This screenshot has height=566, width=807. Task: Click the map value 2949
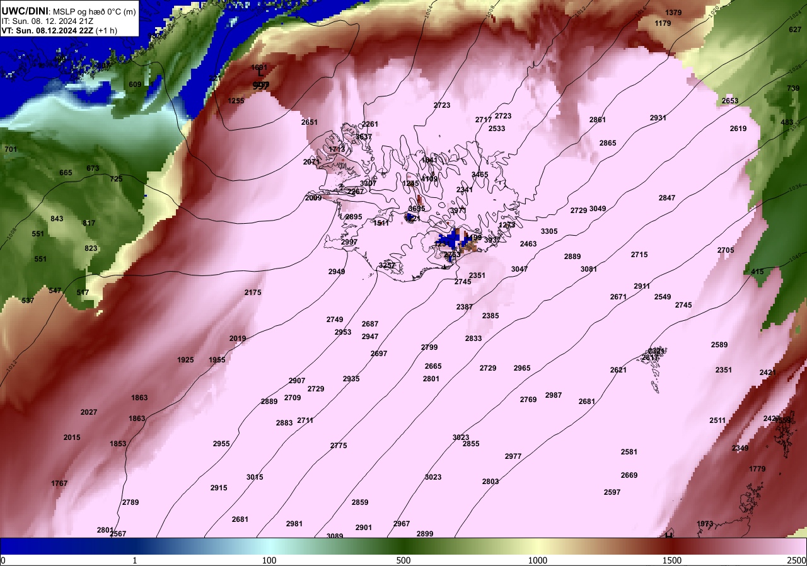[337, 272]
